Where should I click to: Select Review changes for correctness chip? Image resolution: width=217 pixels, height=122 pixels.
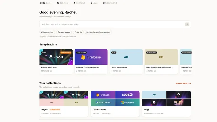pos(98,32)
